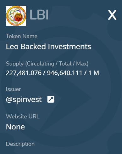The image size is (122, 154).
Task: Click the Issuer label
Action: tap(14, 89)
